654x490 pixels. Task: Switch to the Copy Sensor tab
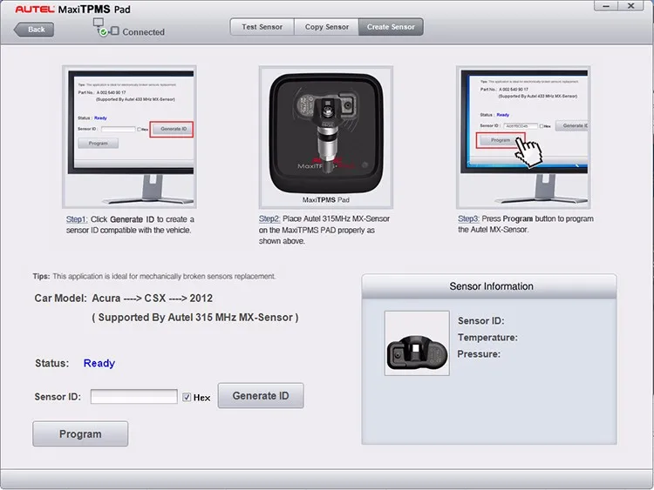point(327,27)
